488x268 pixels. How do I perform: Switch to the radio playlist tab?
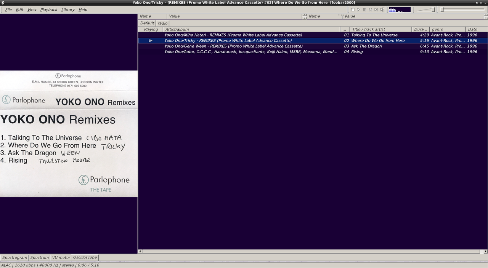click(162, 23)
